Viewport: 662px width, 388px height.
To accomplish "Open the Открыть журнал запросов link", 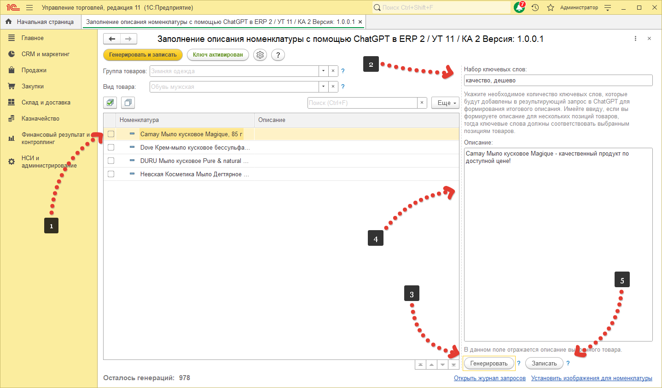I will coord(489,378).
